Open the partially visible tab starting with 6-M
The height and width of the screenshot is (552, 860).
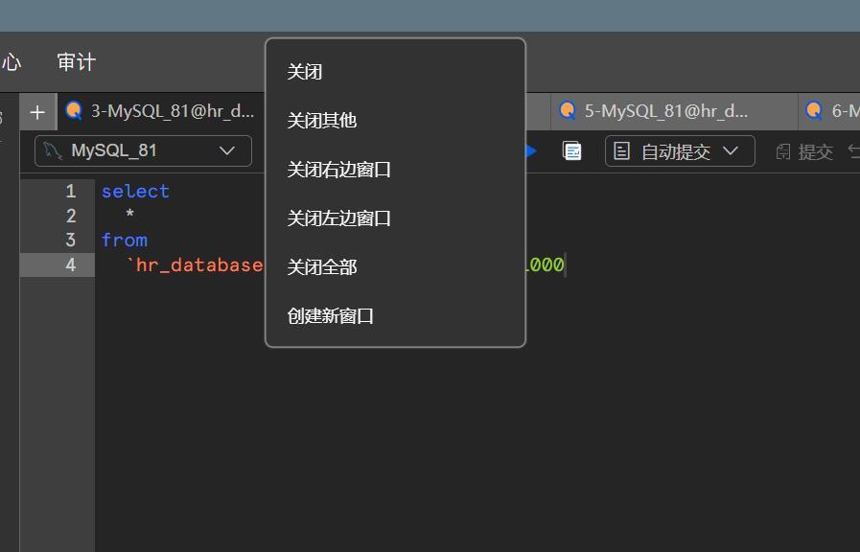pos(829,111)
